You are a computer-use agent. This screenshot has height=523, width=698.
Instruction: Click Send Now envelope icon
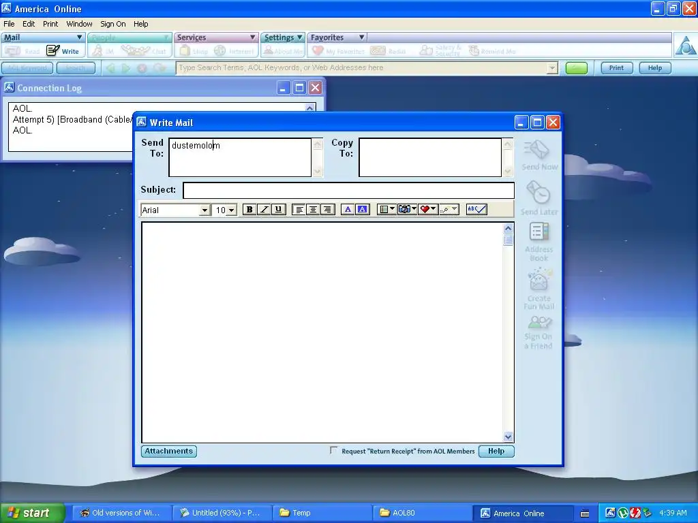click(536, 150)
